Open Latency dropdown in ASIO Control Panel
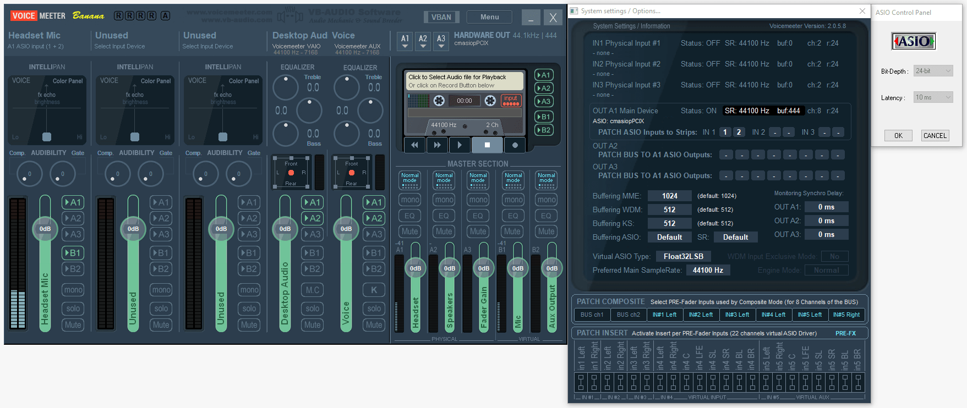 [x=933, y=97]
